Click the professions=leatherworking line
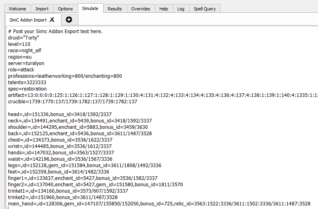 click(65, 76)
